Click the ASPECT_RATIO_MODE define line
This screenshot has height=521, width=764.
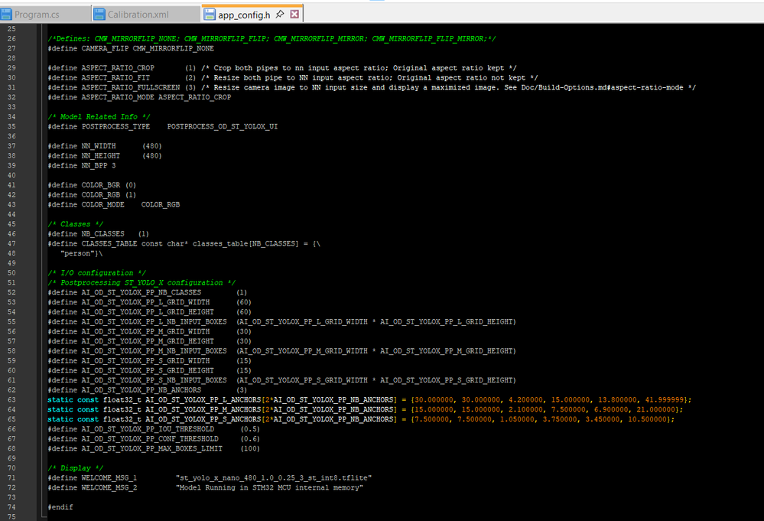click(x=139, y=97)
